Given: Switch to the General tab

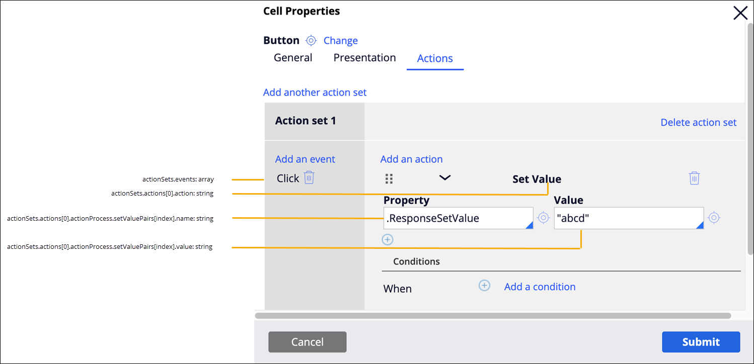Looking at the screenshot, I should 293,58.
